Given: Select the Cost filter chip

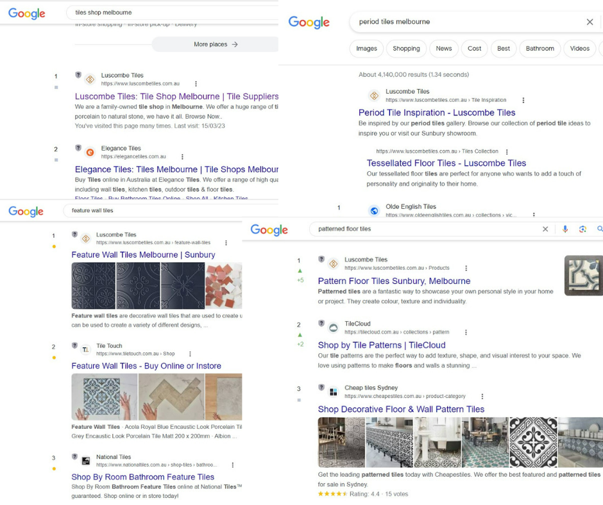Looking at the screenshot, I should pos(474,49).
